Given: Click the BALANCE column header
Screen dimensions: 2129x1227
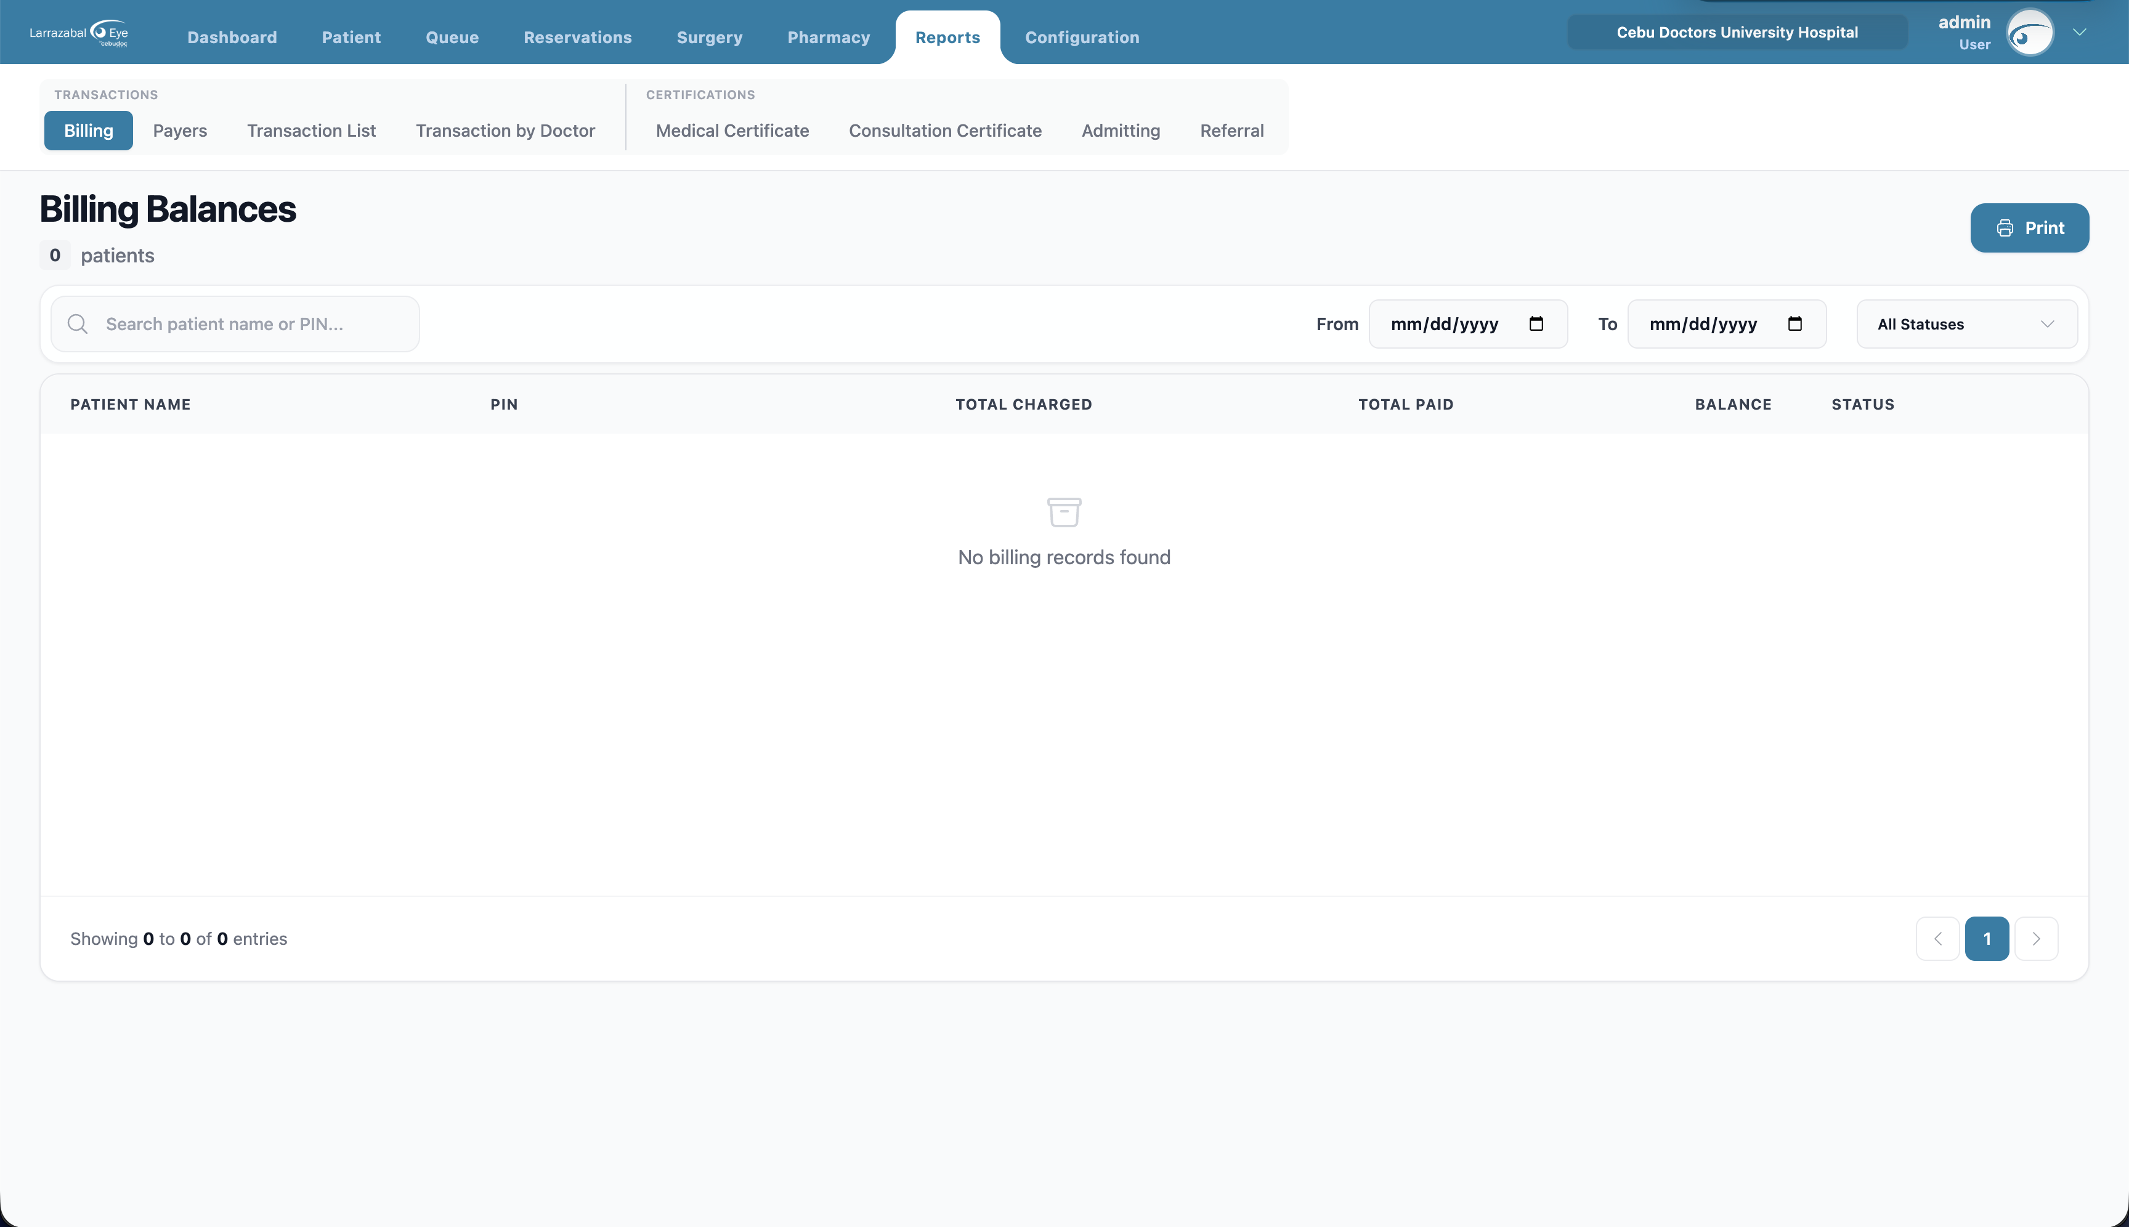Looking at the screenshot, I should pos(1733,405).
